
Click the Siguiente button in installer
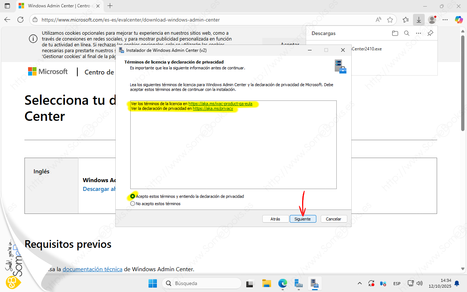tap(302, 219)
